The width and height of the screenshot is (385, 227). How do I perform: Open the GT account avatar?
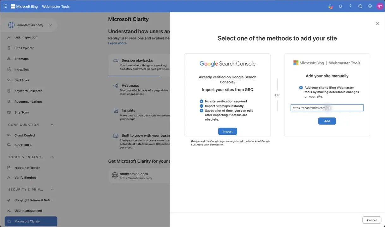(380, 6)
